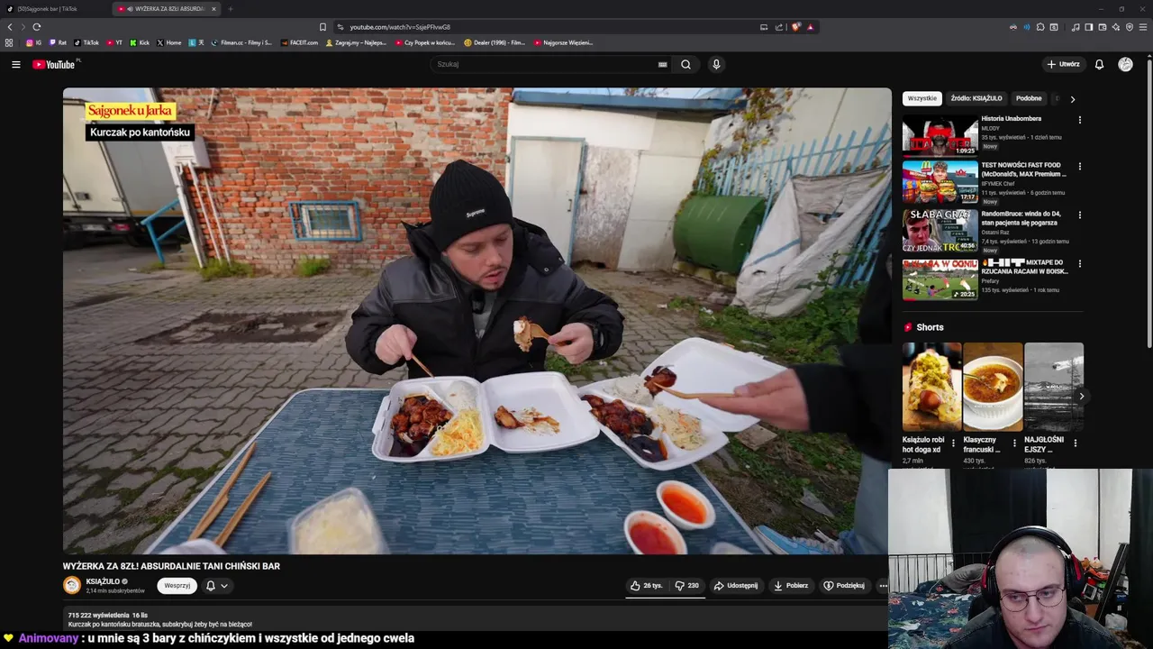Screen dimensions: 1153x649
Task: Open the RandomBruce: winda do D4 video title
Action: tap(1021, 218)
